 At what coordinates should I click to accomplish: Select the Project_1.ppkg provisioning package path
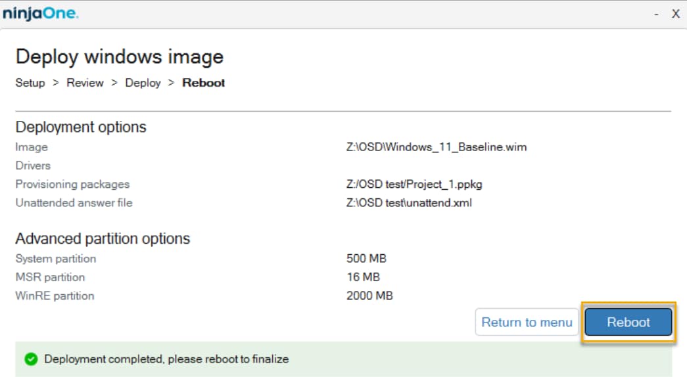tap(414, 185)
